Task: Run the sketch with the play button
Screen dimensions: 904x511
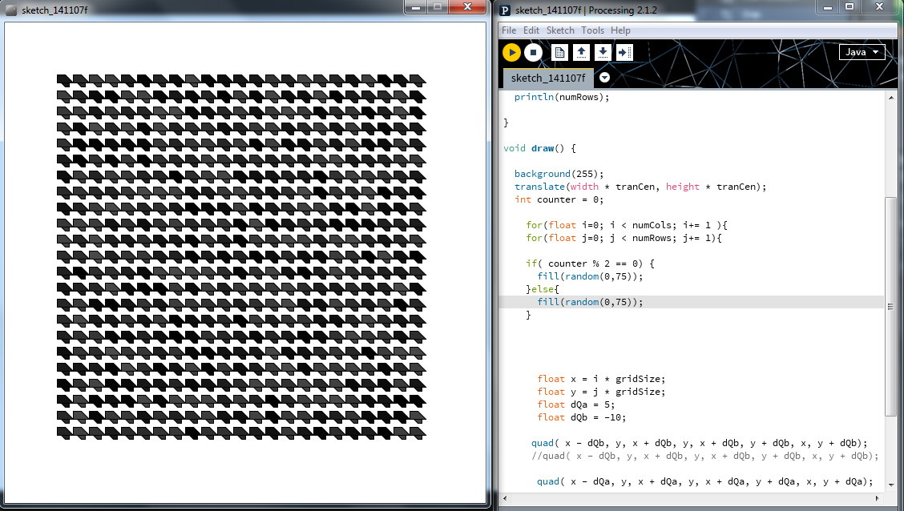Action: 511,53
